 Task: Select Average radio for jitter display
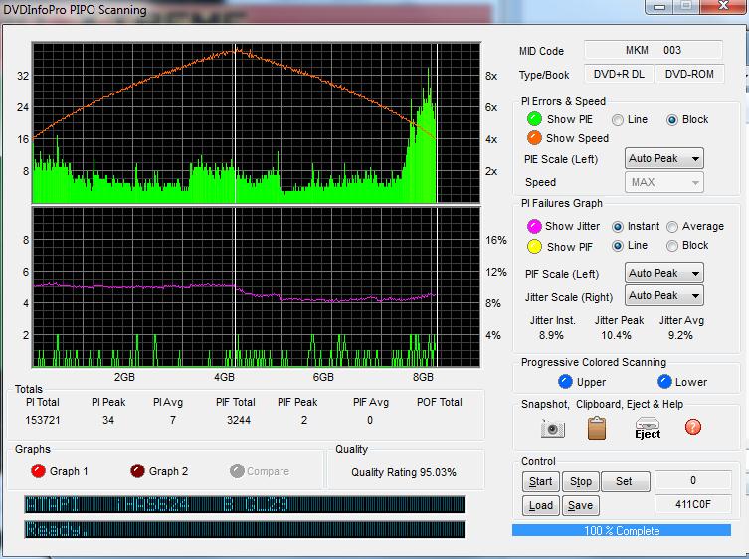(x=673, y=226)
